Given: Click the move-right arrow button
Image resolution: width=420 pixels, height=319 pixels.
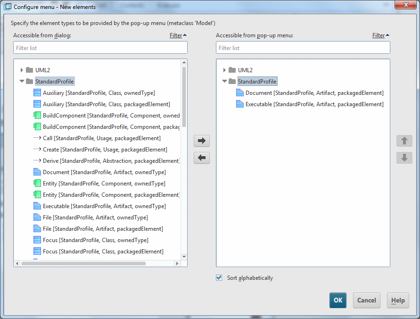Looking at the screenshot, I should pyautogui.click(x=201, y=141).
